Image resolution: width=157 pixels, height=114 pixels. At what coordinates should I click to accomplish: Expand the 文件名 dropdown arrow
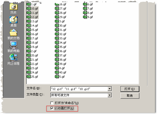[x=110, y=89]
